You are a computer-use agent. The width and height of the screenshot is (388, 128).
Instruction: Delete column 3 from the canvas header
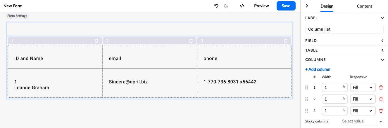(286, 41)
